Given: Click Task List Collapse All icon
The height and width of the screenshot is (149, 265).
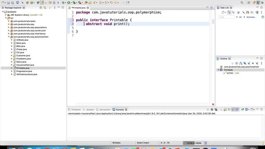Looking at the screenshot, I should point(252,12).
